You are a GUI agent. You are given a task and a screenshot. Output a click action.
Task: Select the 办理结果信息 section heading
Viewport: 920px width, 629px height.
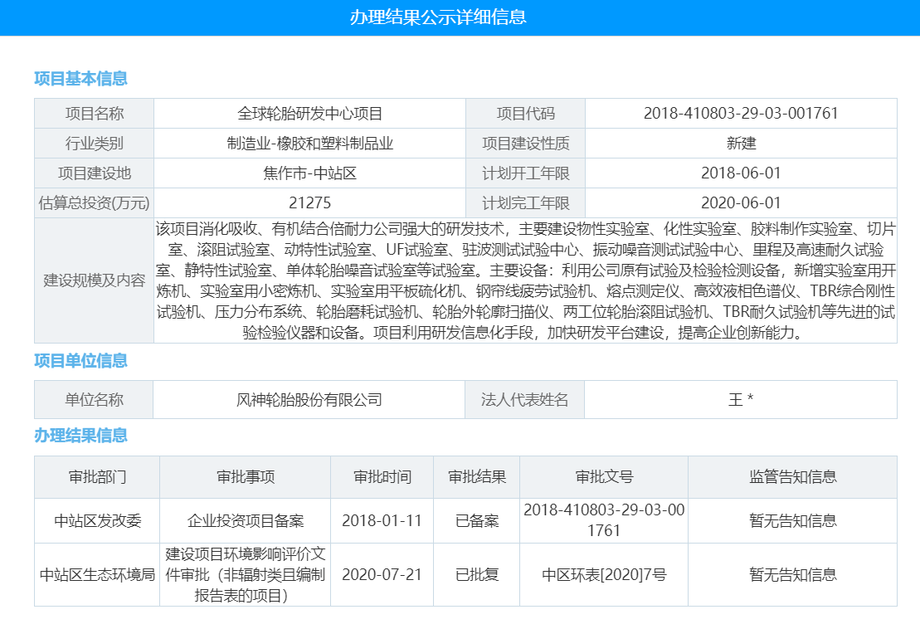[x=81, y=436]
